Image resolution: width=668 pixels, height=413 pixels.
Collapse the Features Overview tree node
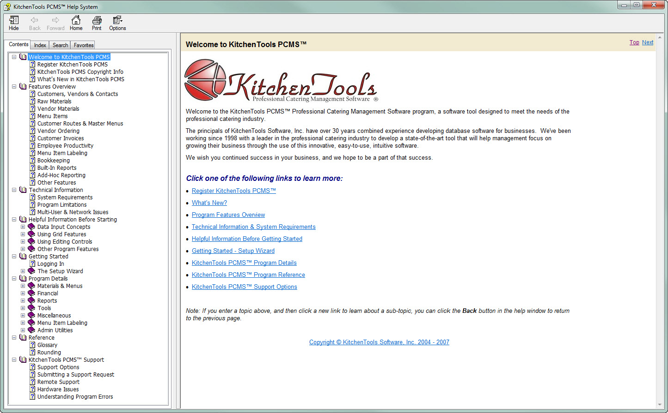click(14, 86)
